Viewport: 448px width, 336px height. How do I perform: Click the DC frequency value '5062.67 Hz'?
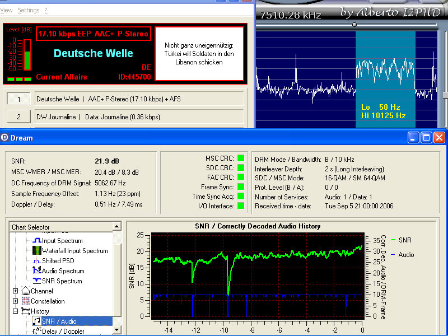pyautogui.click(x=110, y=183)
